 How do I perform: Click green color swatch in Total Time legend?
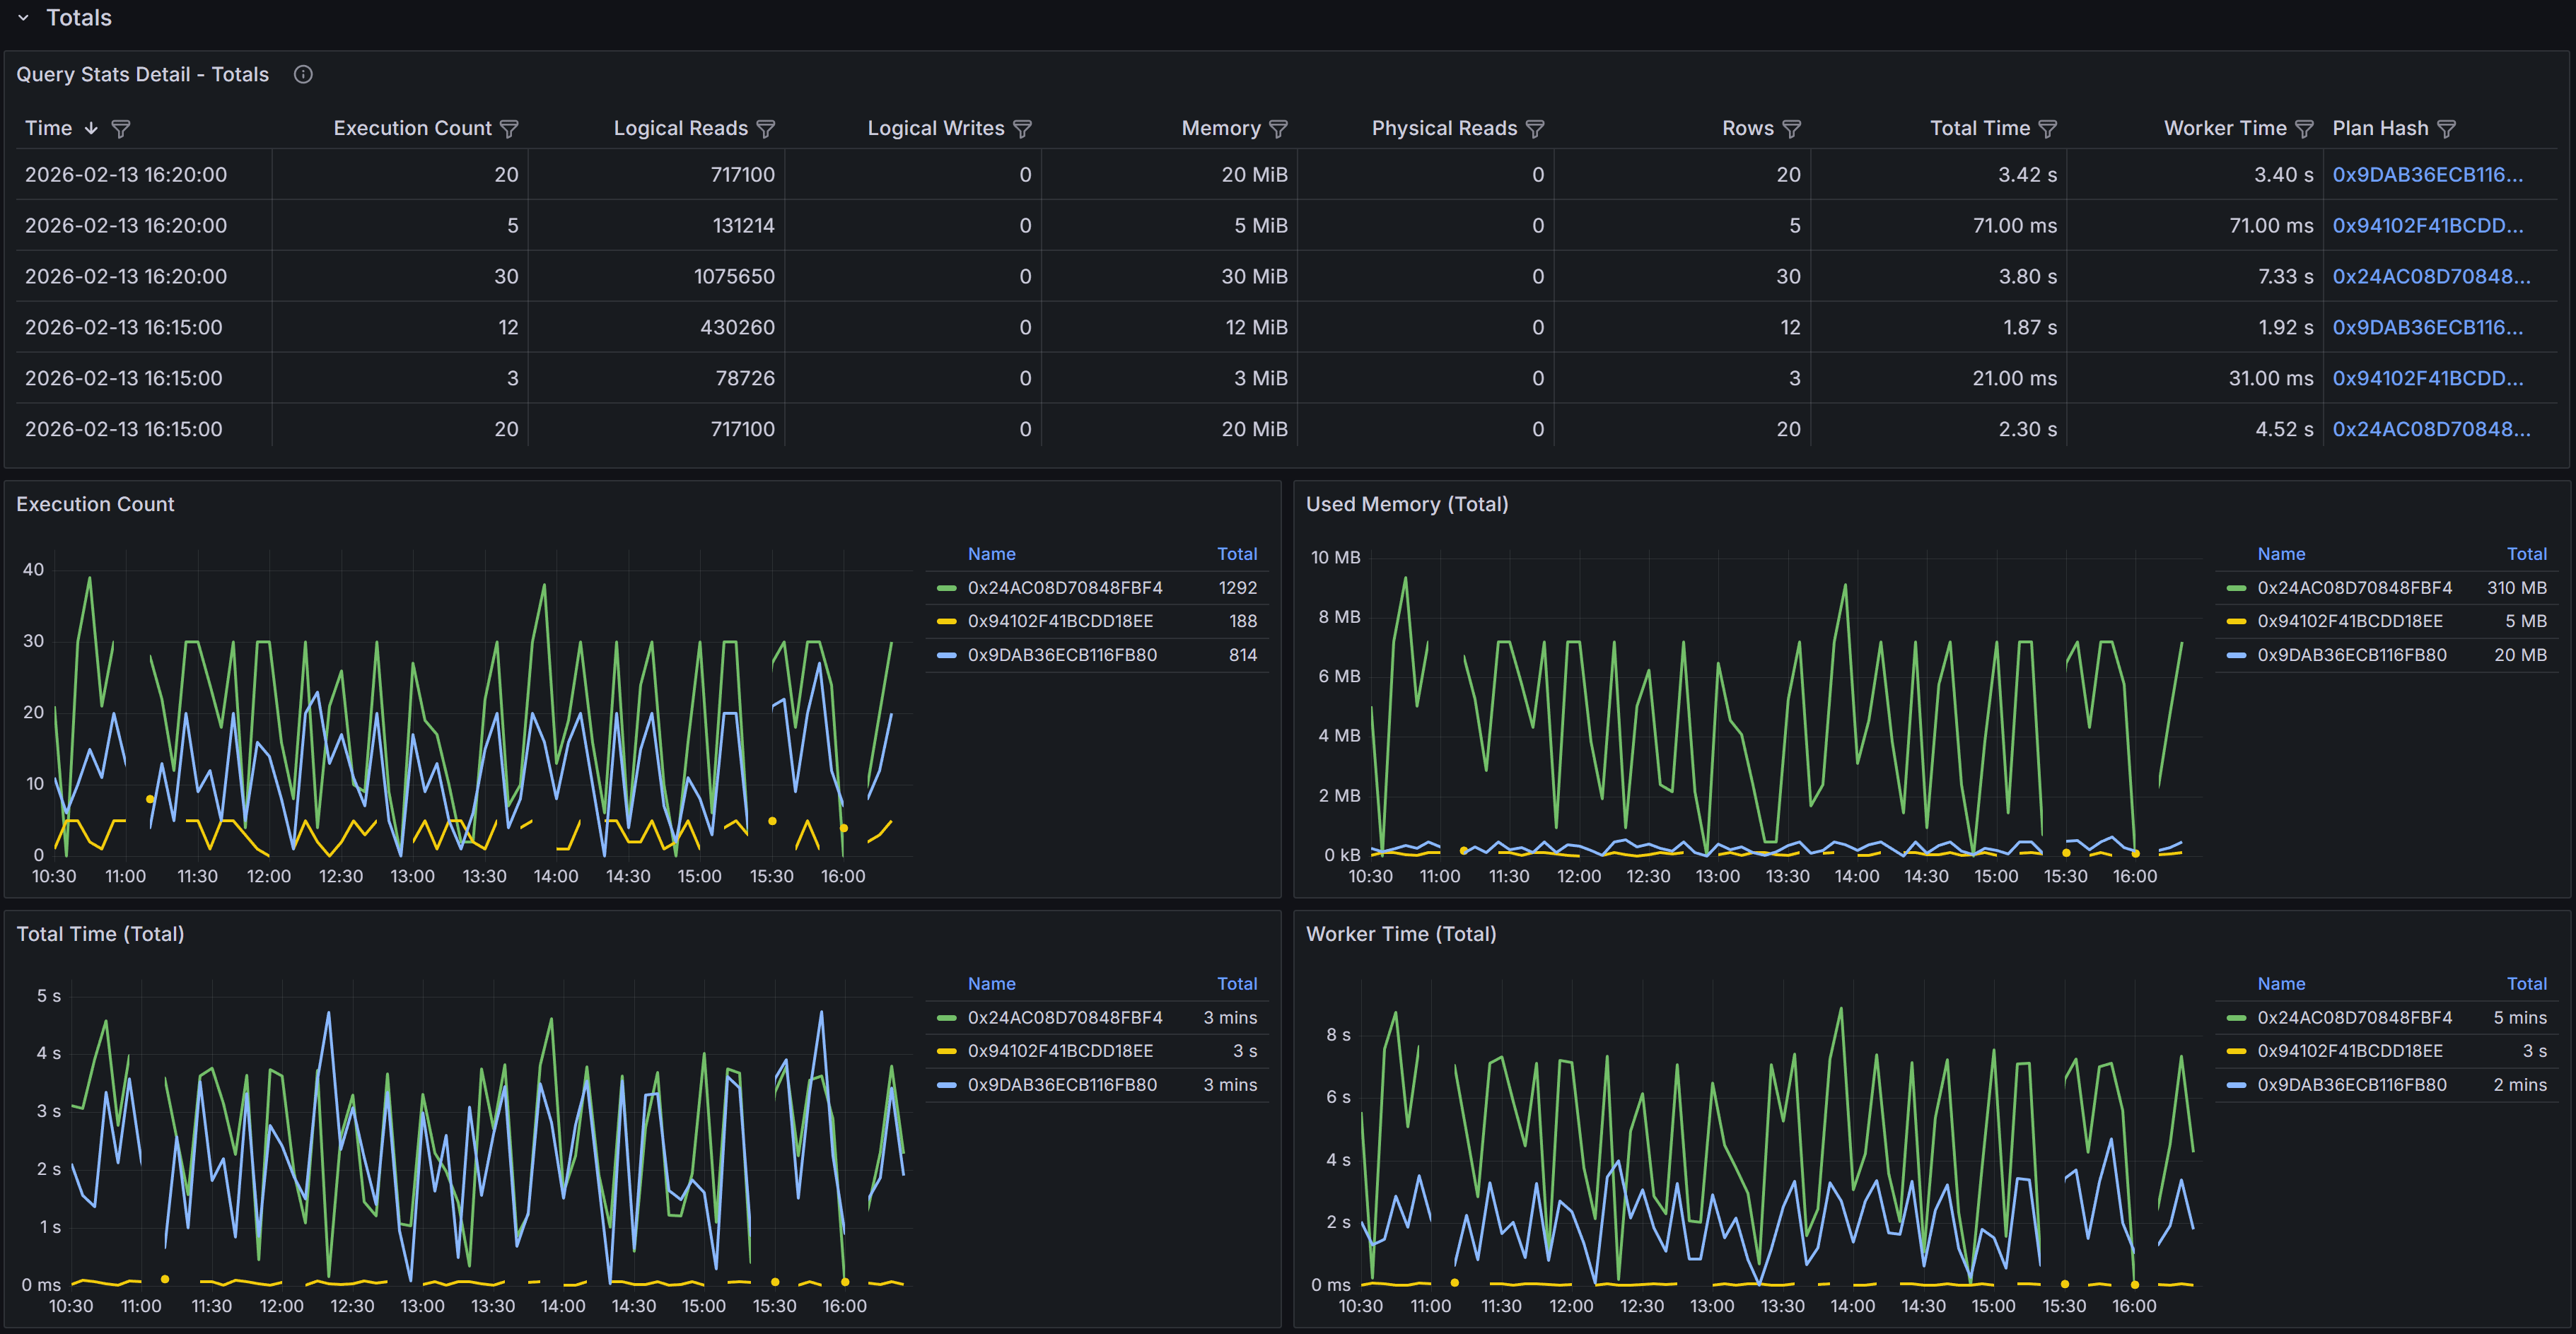(946, 1018)
